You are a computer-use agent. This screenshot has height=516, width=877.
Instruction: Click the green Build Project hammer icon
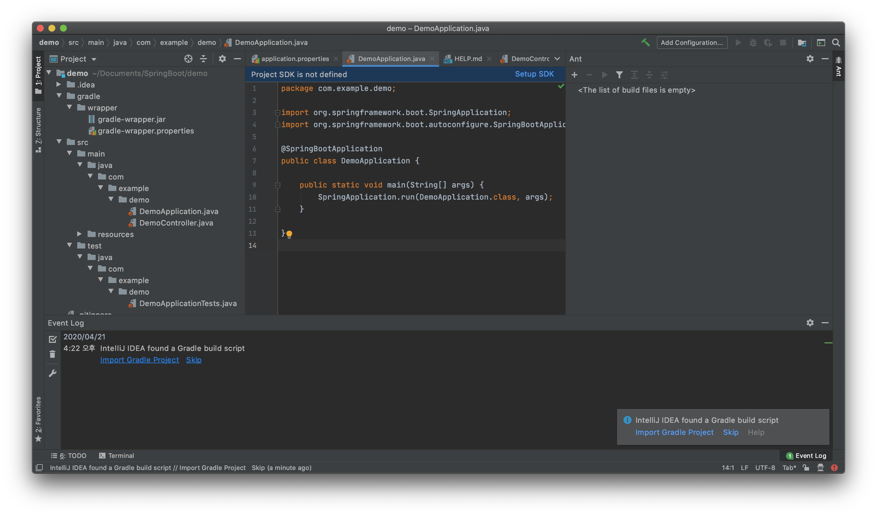(x=645, y=42)
